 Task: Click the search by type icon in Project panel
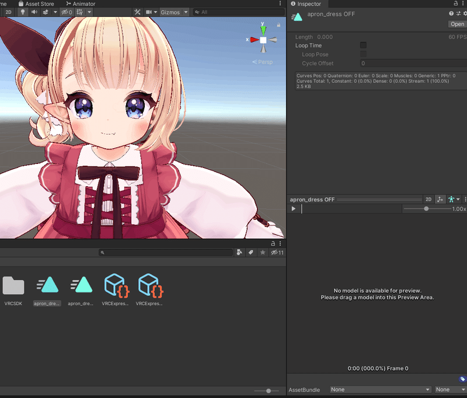coord(239,252)
